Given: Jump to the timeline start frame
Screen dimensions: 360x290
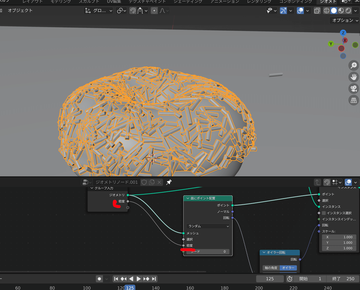Looking at the screenshot, I should [116, 279].
